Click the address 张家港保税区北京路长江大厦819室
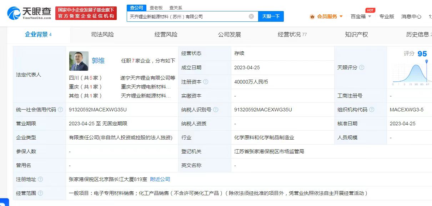432x206 pixels. point(108,179)
